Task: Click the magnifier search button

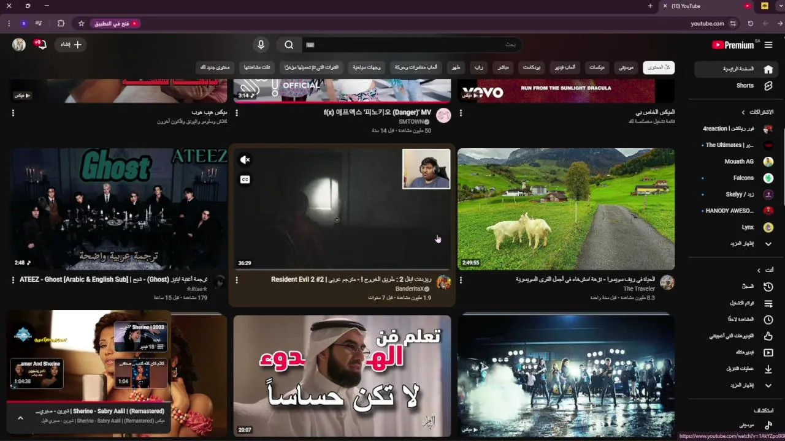Action: click(x=289, y=45)
